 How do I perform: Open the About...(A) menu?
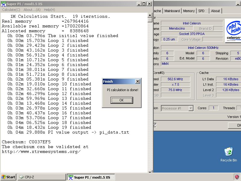pyautogui.click(x=32, y=10)
